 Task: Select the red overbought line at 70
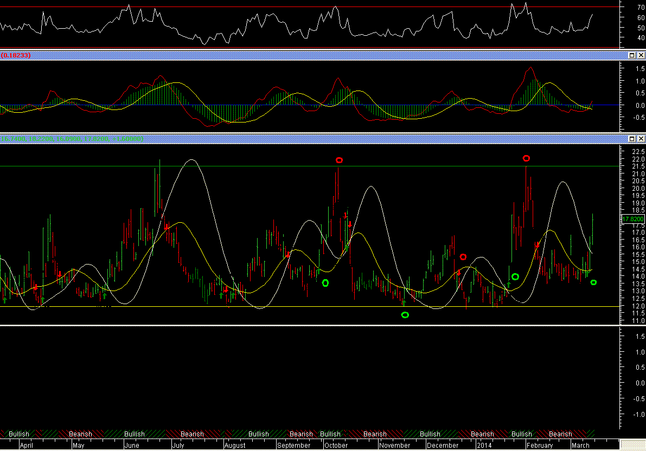click(x=310, y=7)
